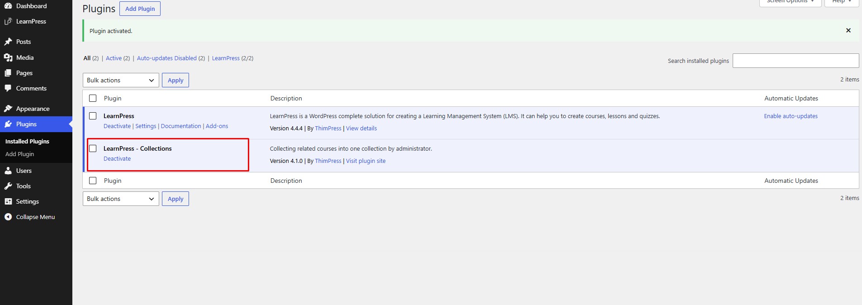Click the Description column header
The width and height of the screenshot is (862, 305).
tap(286, 98)
